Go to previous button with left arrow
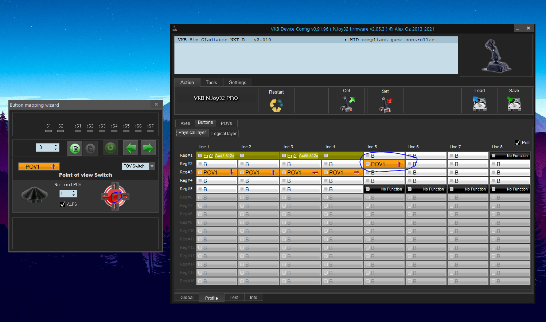 coord(131,148)
